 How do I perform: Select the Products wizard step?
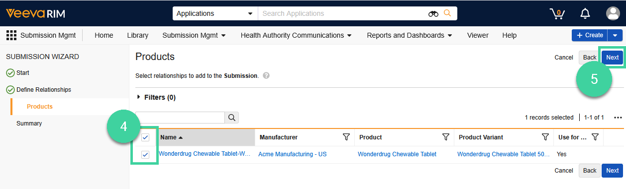[40, 107]
